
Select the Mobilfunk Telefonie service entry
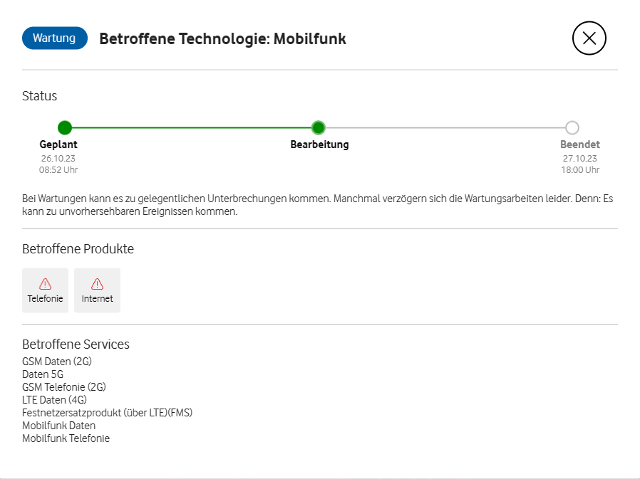click(x=66, y=438)
